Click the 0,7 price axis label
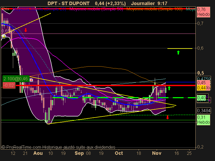The height and width of the screenshot is (161, 215). pos(200,23)
